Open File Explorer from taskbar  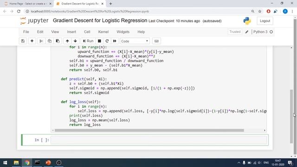click(16, 163)
